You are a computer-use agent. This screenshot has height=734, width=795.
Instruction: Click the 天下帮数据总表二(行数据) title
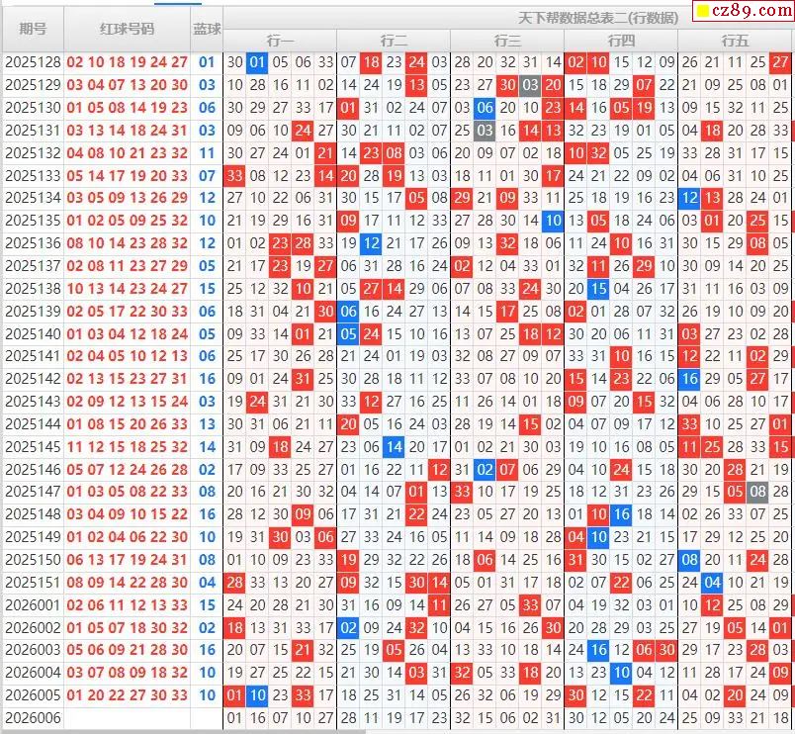[x=598, y=18]
